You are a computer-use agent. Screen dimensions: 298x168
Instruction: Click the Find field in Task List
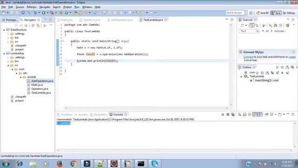(249, 31)
